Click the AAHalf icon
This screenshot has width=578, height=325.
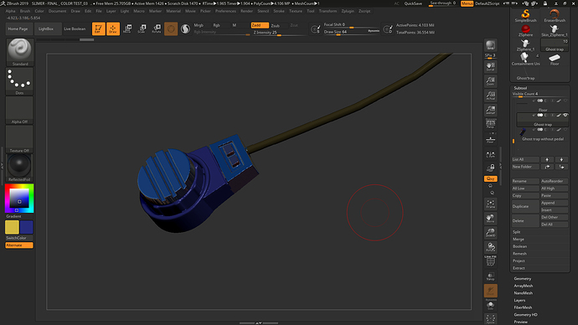[x=490, y=110]
